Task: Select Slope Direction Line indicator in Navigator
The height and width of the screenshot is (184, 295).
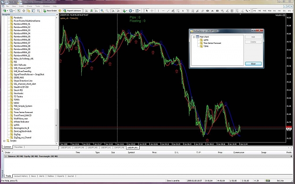Action: [23, 80]
